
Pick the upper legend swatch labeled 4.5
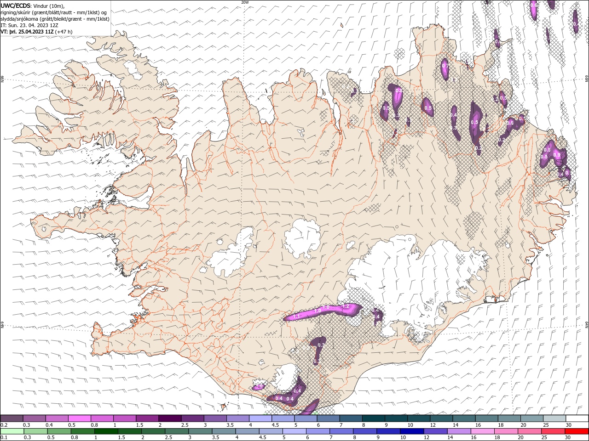point(283,418)
